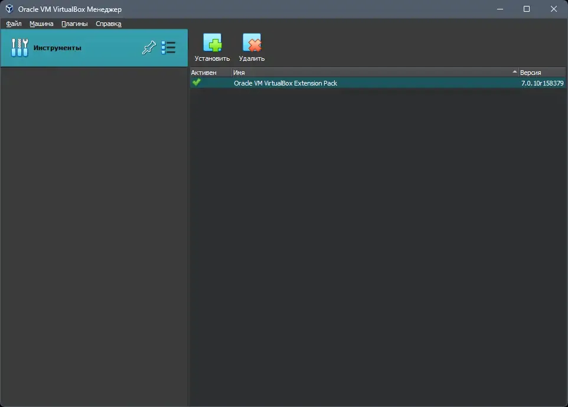Click sort arrow in the Имя column
Screen dimensions: 568x407
pyautogui.click(x=514, y=72)
